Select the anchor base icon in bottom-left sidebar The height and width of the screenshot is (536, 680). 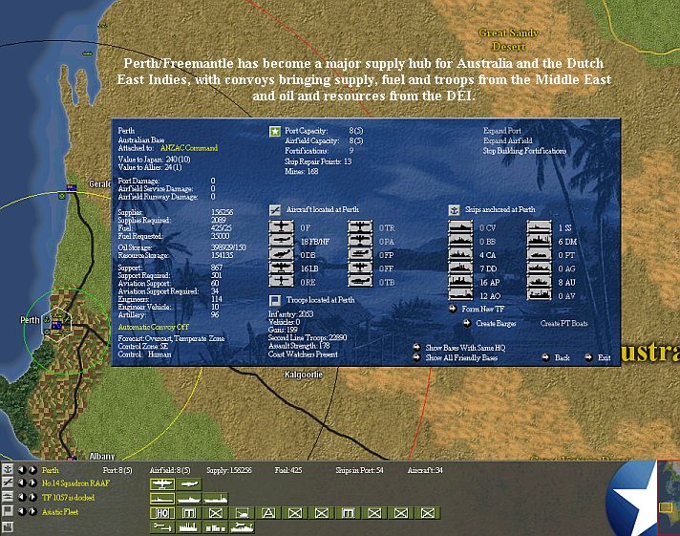click(8, 469)
